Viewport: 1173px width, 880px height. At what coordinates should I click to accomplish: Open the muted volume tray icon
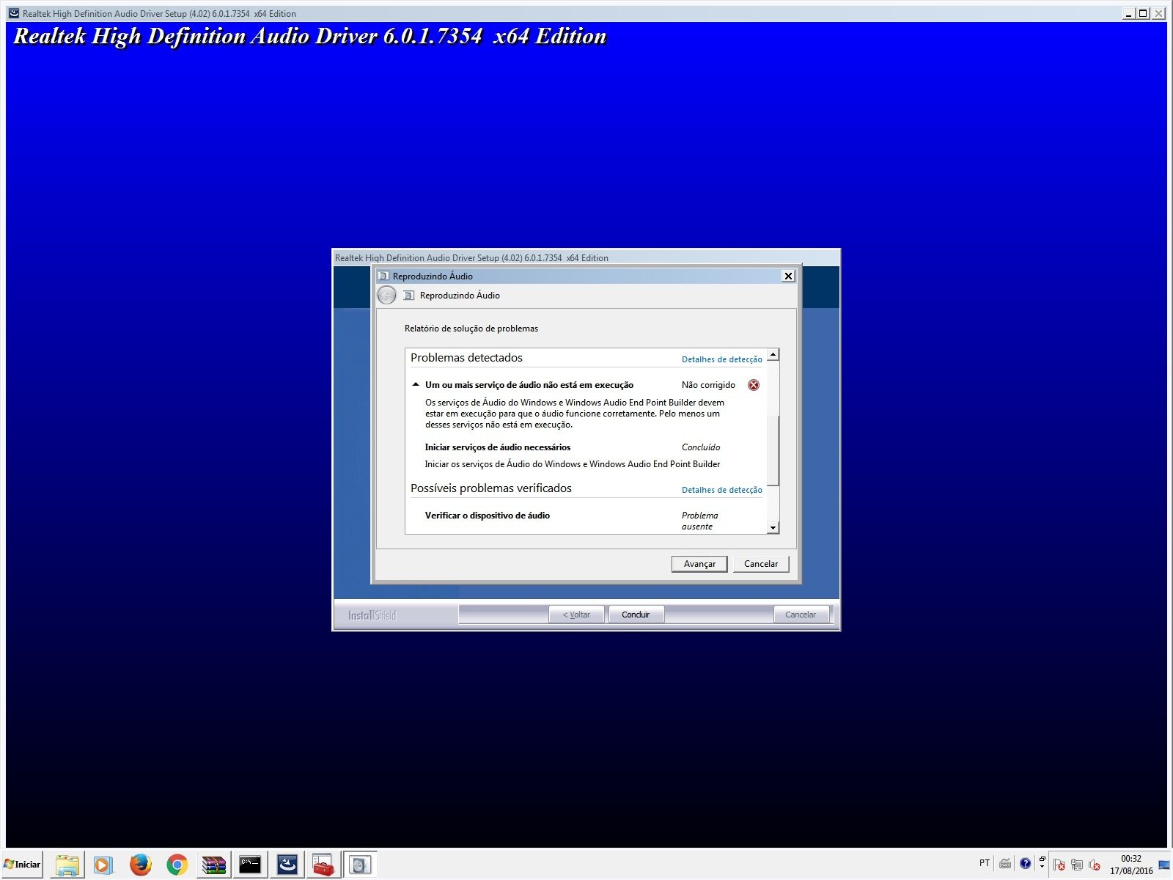click(1095, 865)
